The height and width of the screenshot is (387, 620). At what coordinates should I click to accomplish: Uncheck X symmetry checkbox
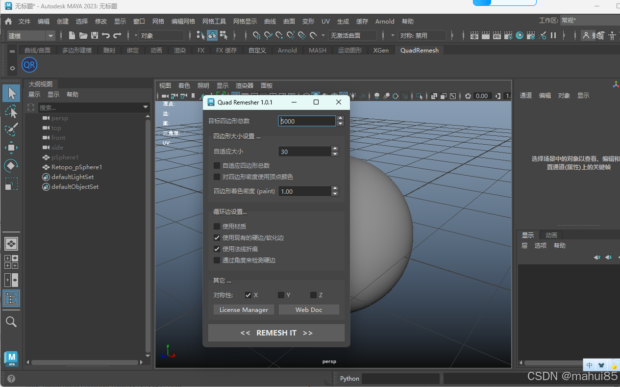pyautogui.click(x=248, y=295)
